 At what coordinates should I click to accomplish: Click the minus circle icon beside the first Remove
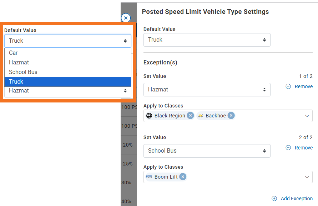pyautogui.click(x=288, y=86)
